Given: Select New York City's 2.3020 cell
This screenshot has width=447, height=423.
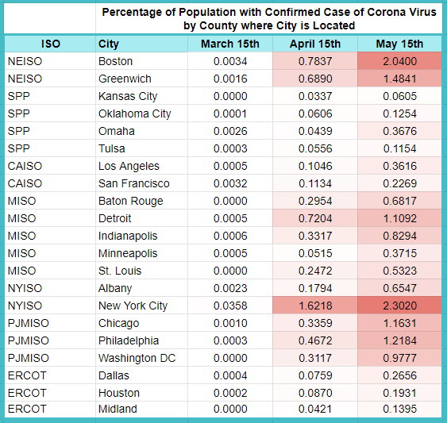Looking at the screenshot, I should (x=399, y=306).
